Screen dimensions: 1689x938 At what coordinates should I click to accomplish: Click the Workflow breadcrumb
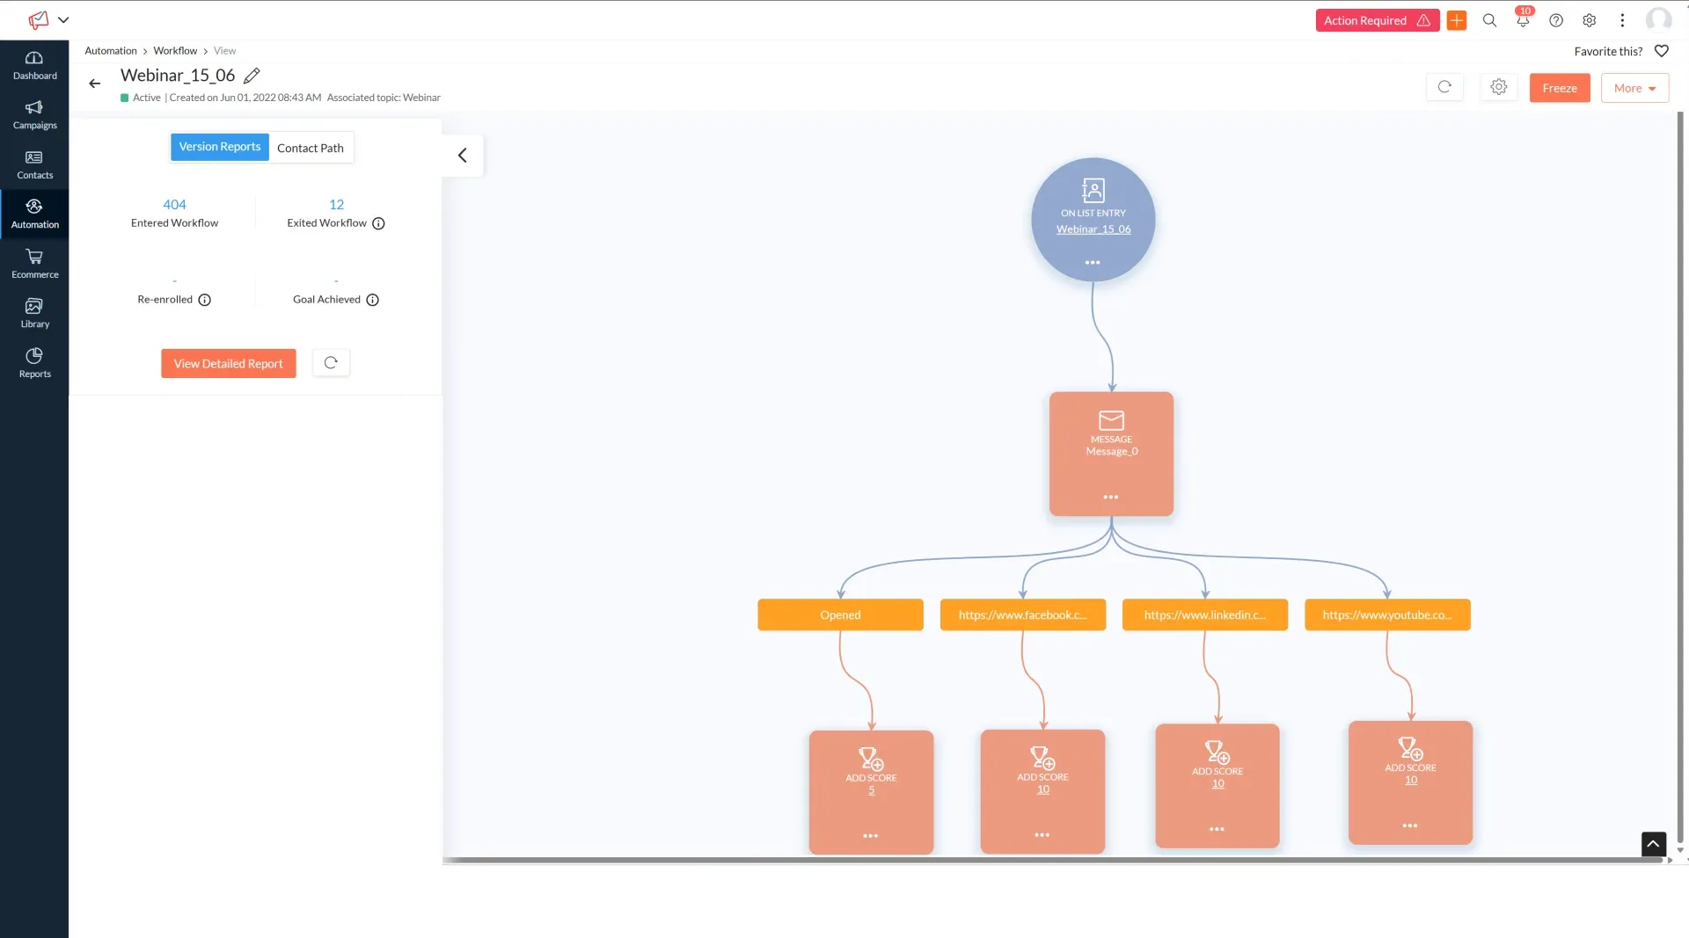point(175,51)
